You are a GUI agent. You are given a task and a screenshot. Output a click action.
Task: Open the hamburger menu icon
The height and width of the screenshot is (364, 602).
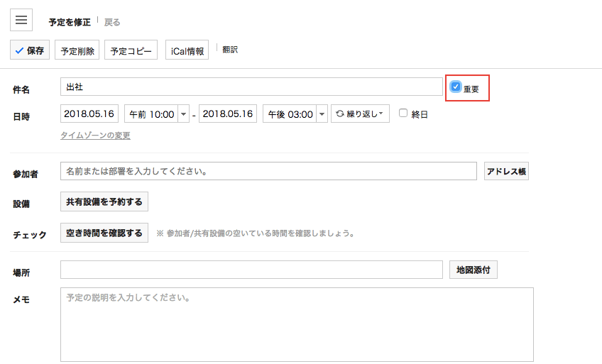[21, 21]
